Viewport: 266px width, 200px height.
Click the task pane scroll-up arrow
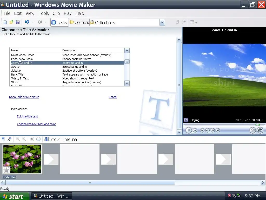click(179, 40)
